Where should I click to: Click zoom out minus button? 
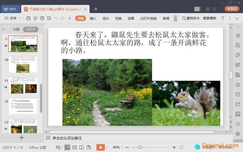pyautogui.click(x=127, y=147)
